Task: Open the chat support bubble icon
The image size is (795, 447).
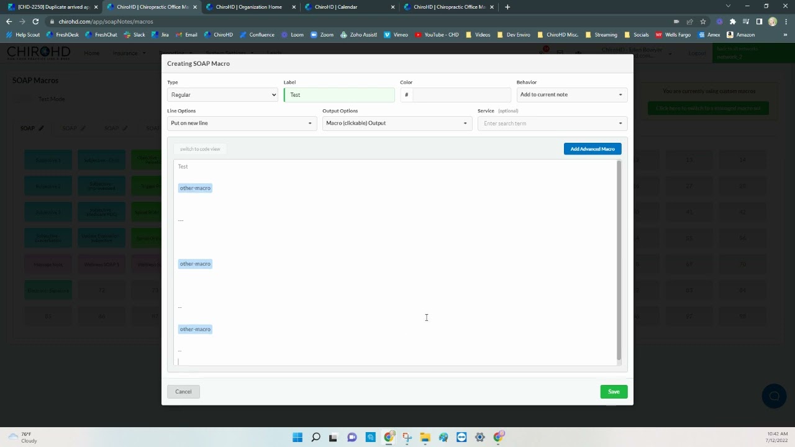Action: (774, 396)
